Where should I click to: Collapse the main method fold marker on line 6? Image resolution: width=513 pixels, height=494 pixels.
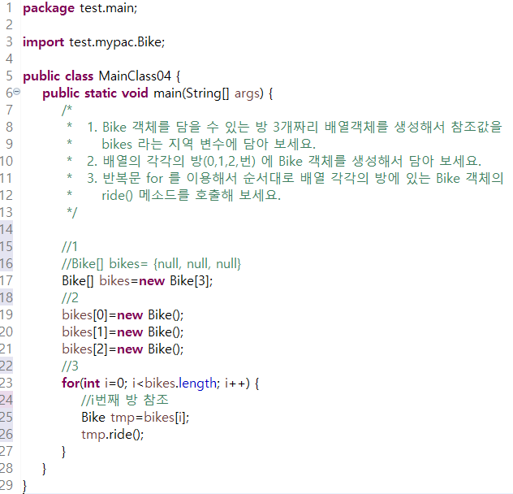(17, 92)
